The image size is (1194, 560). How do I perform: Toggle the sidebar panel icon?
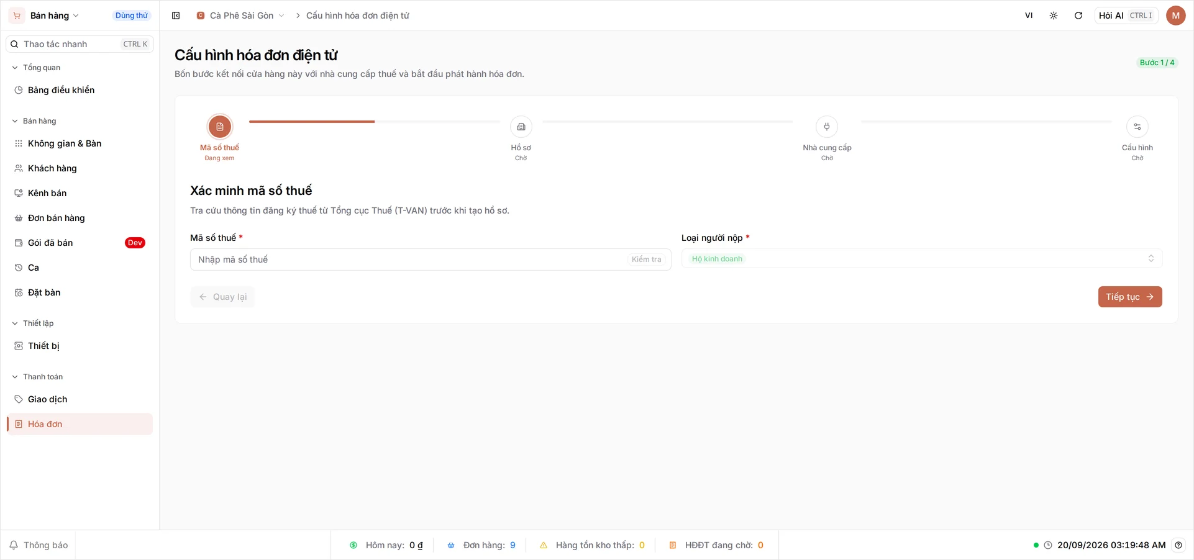pos(176,16)
